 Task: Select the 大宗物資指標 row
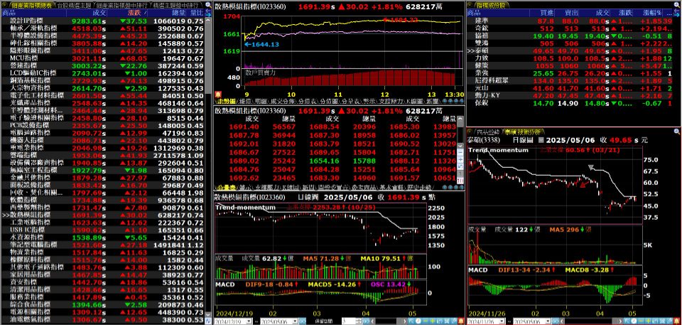[102, 88]
